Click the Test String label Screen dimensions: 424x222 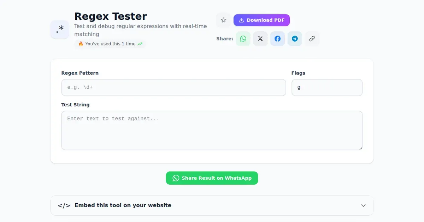(75, 105)
